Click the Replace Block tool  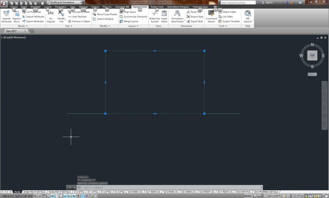click(16, 16)
